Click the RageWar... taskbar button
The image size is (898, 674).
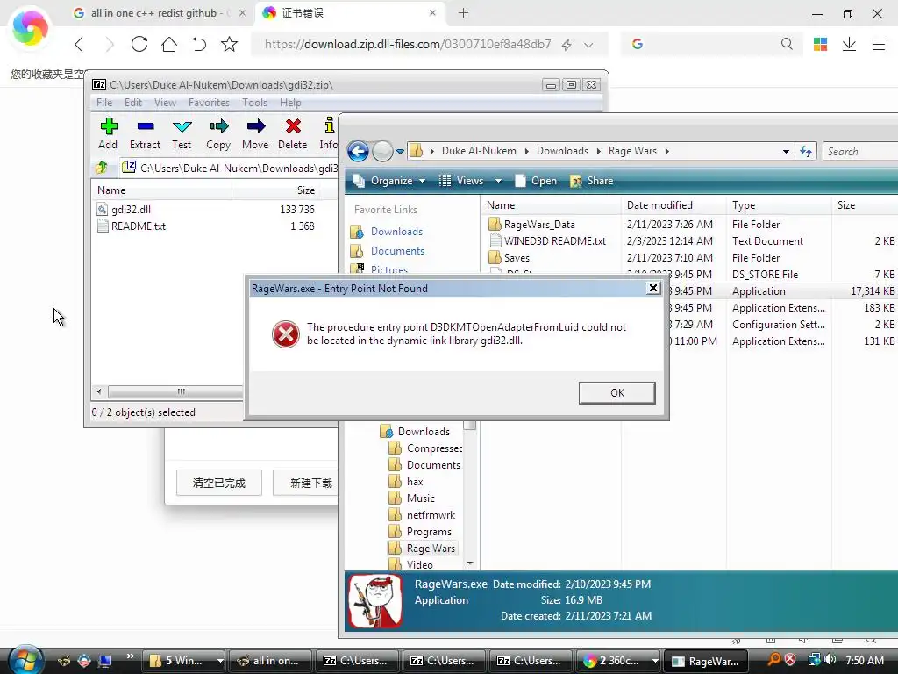point(705,661)
